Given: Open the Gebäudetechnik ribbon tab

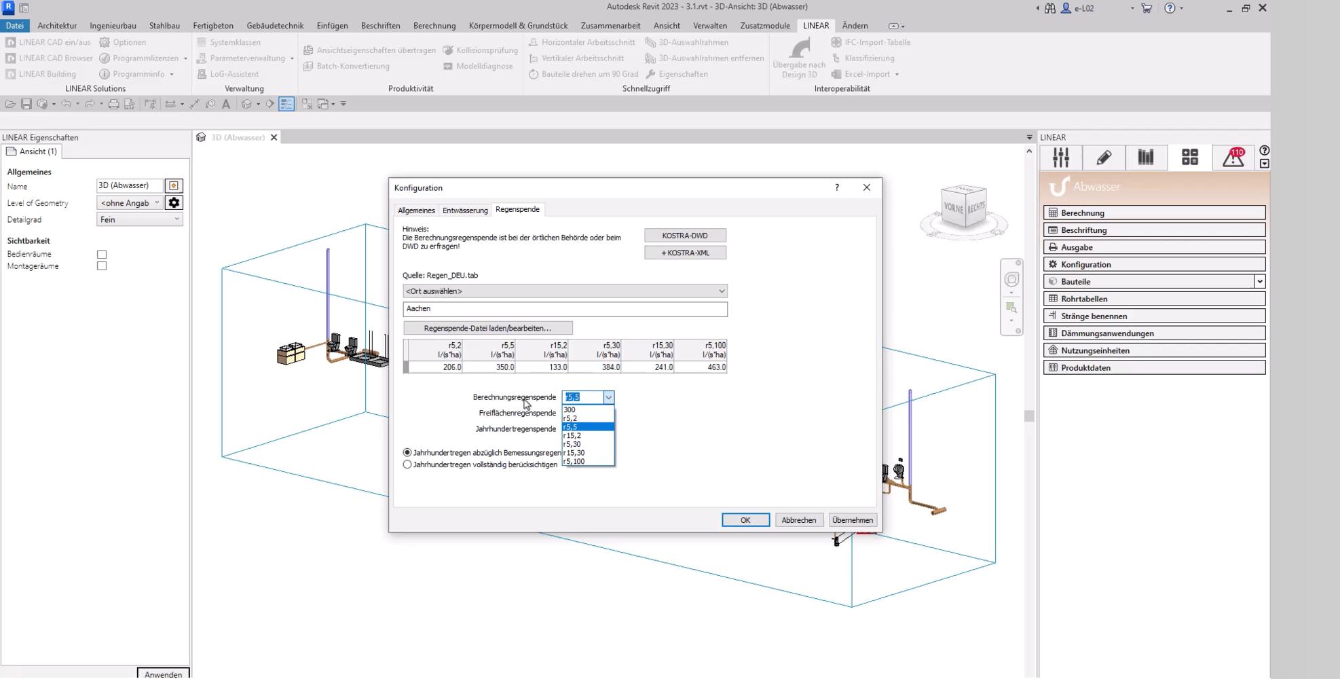Looking at the screenshot, I should (x=275, y=26).
